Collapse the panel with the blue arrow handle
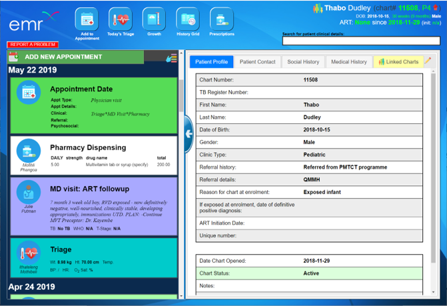The image size is (447, 306). (x=188, y=133)
